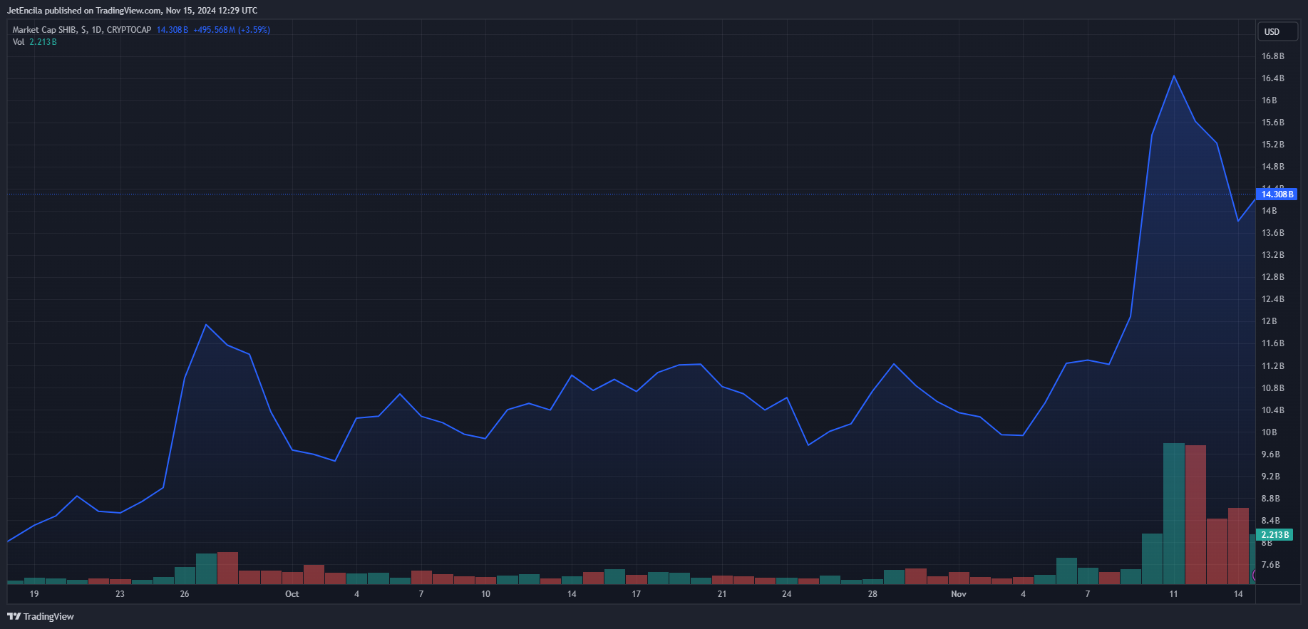The width and height of the screenshot is (1308, 629).
Task: Click the 19 date label on time axis
Action: pyautogui.click(x=34, y=594)
